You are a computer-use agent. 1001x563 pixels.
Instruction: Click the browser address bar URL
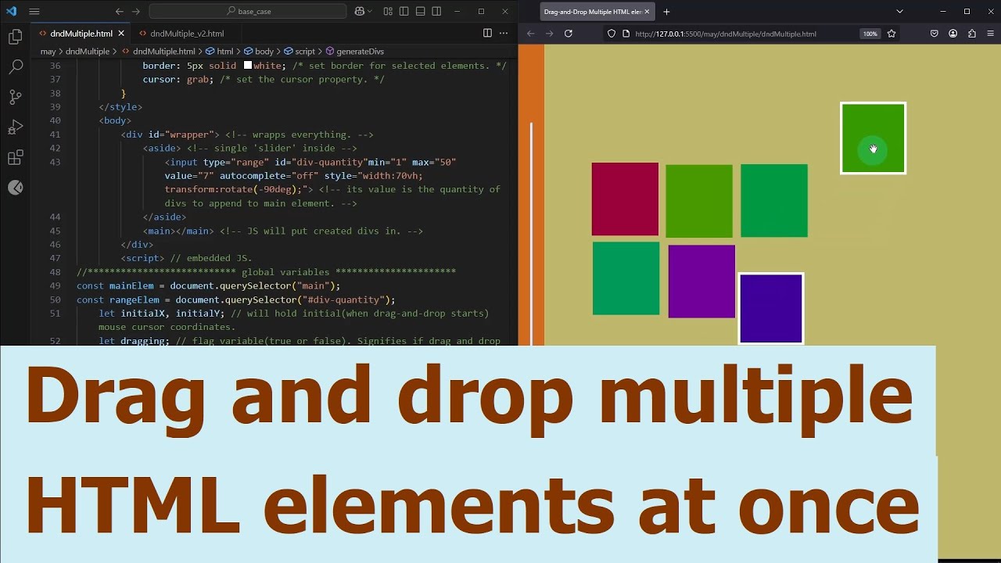[x=726, y=34]
